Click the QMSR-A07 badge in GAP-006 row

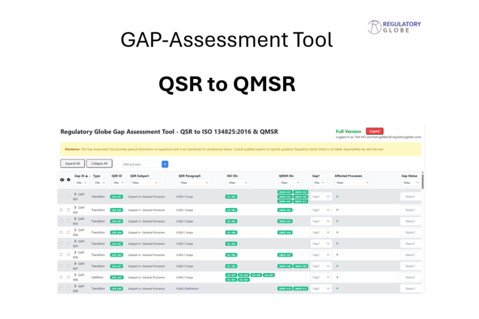284,255
